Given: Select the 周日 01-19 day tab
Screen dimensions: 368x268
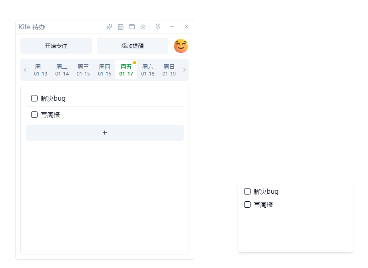Looking at the screenshot, I should pos(169,70).
